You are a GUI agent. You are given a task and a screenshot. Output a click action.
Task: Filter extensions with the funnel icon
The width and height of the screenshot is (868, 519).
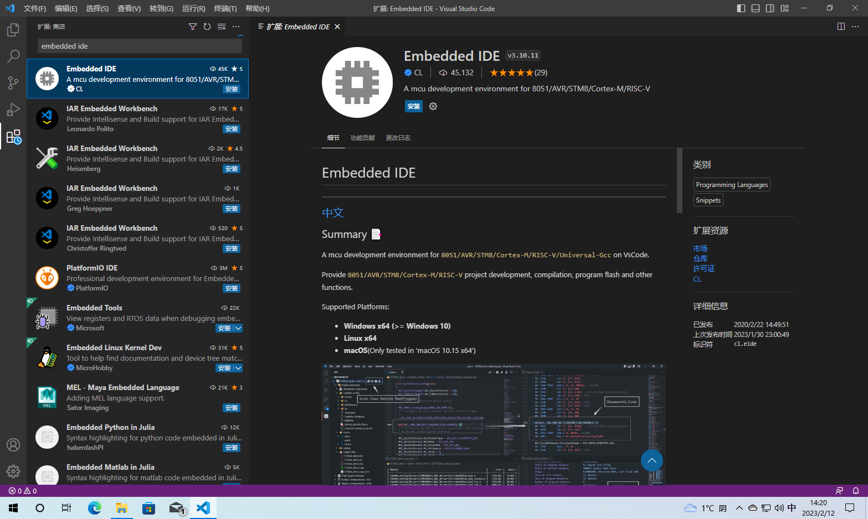point(193,27)
